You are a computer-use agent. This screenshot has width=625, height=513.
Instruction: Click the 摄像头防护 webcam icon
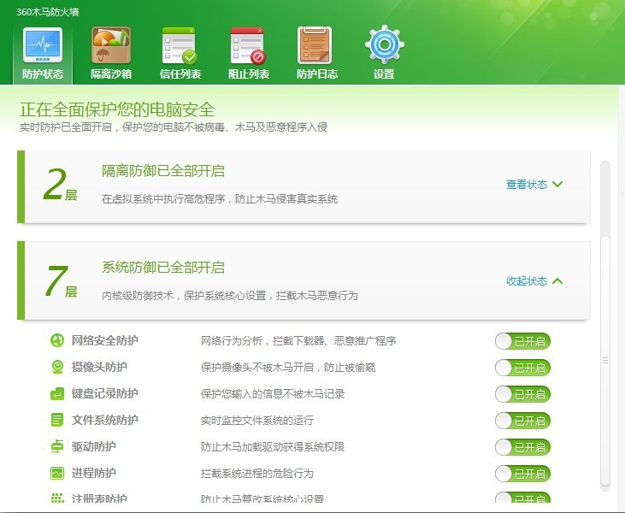click(x=57, y=368)
